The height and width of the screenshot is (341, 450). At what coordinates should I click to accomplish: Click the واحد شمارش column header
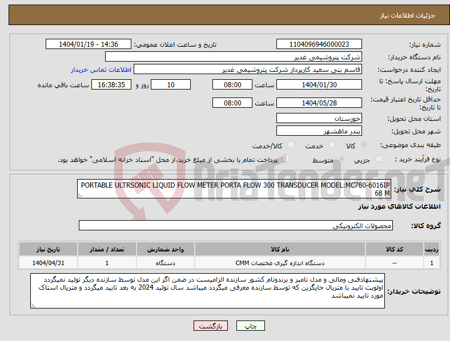165,249
